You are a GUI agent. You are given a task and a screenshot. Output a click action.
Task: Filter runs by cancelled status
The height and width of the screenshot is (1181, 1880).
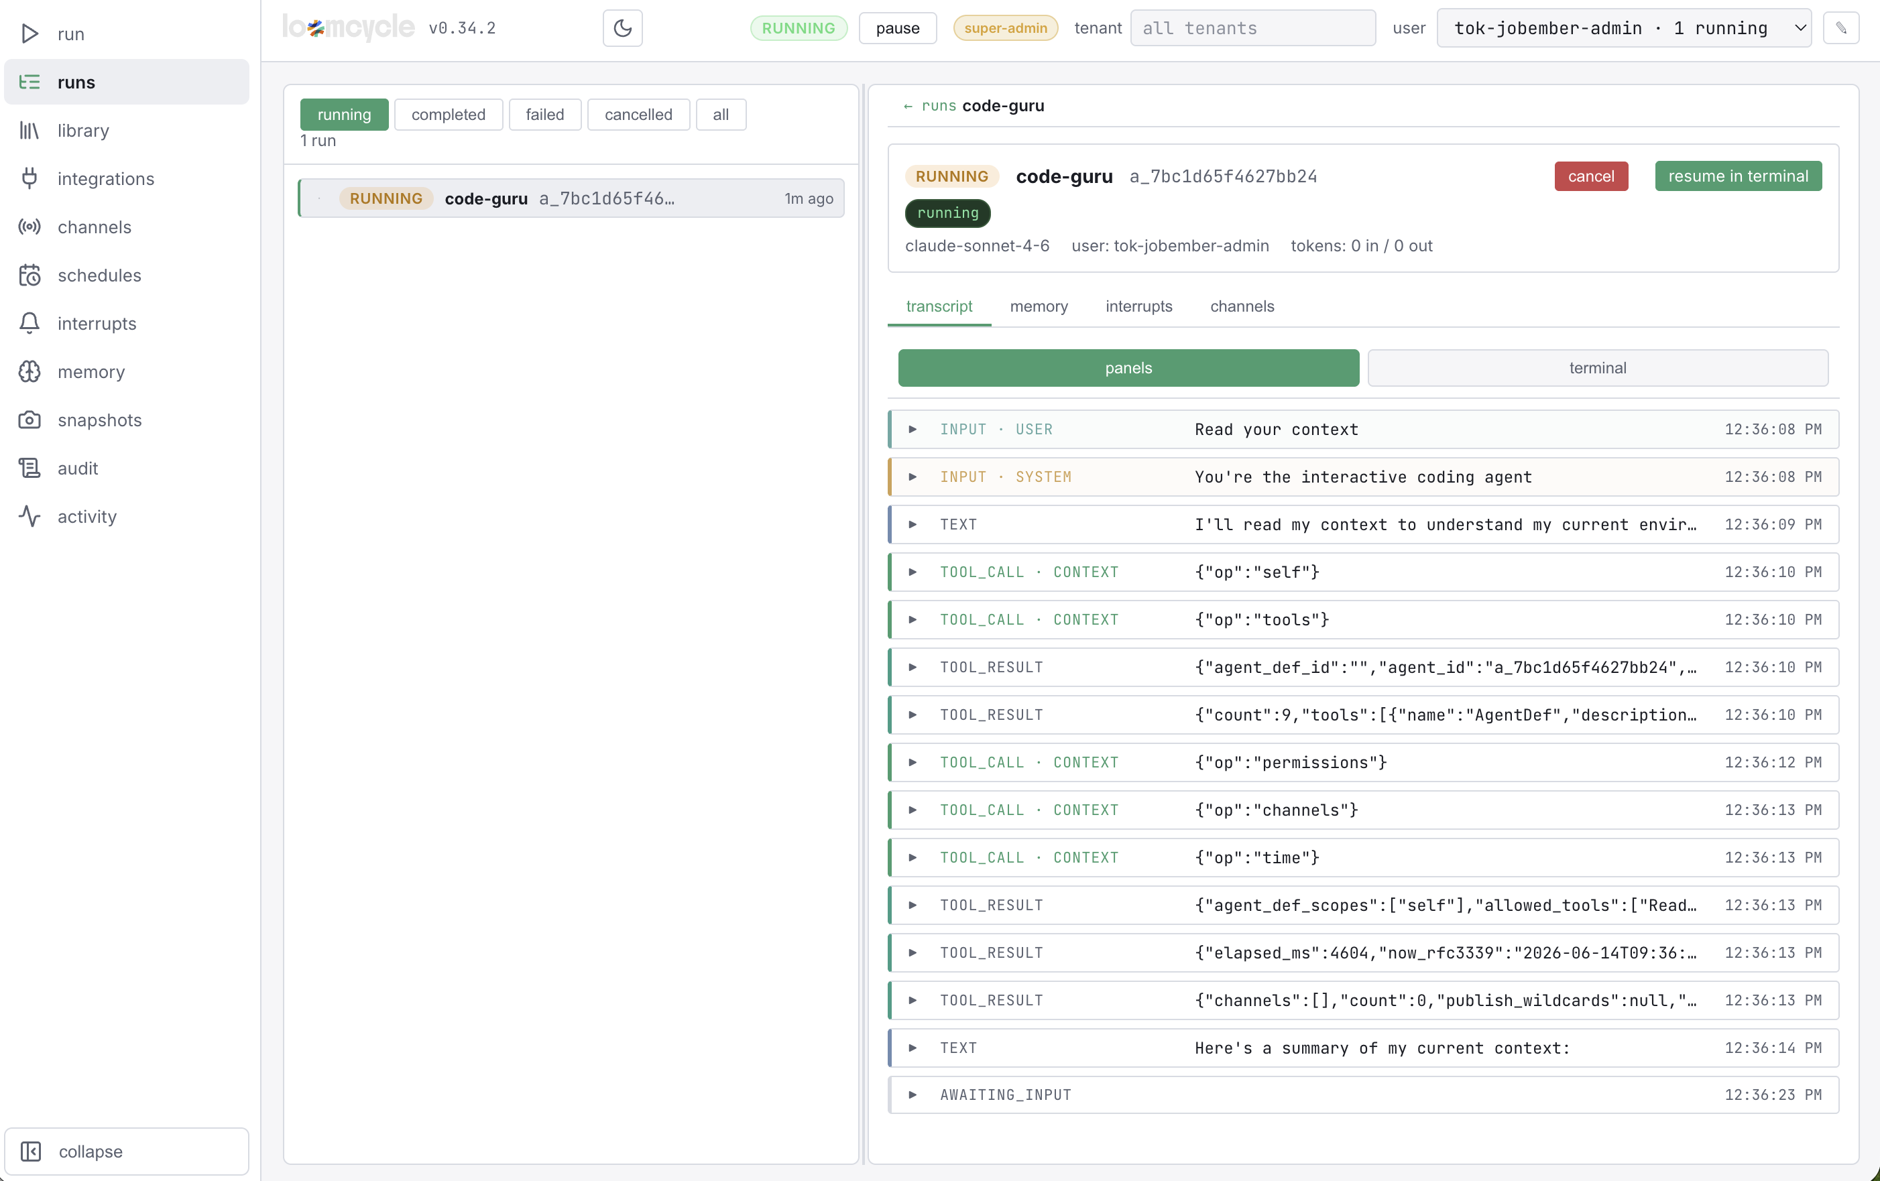[x=638, y=115]
